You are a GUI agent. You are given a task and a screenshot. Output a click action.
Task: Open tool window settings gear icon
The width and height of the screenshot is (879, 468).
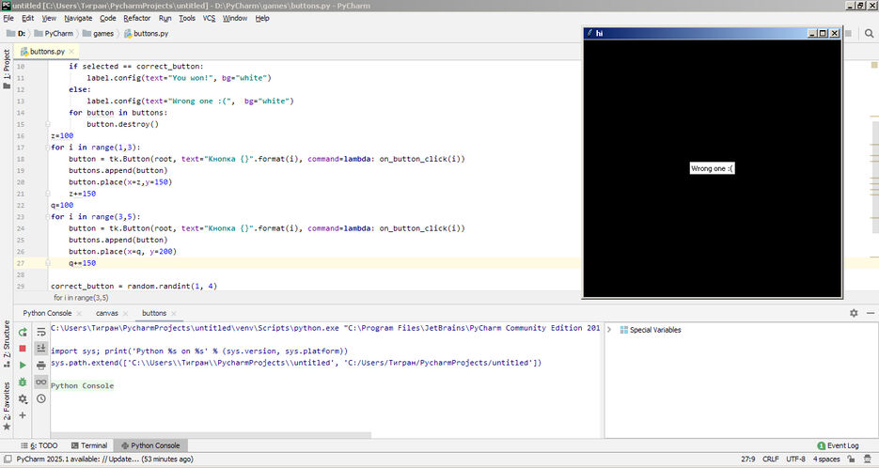click(x=854, y=313)
